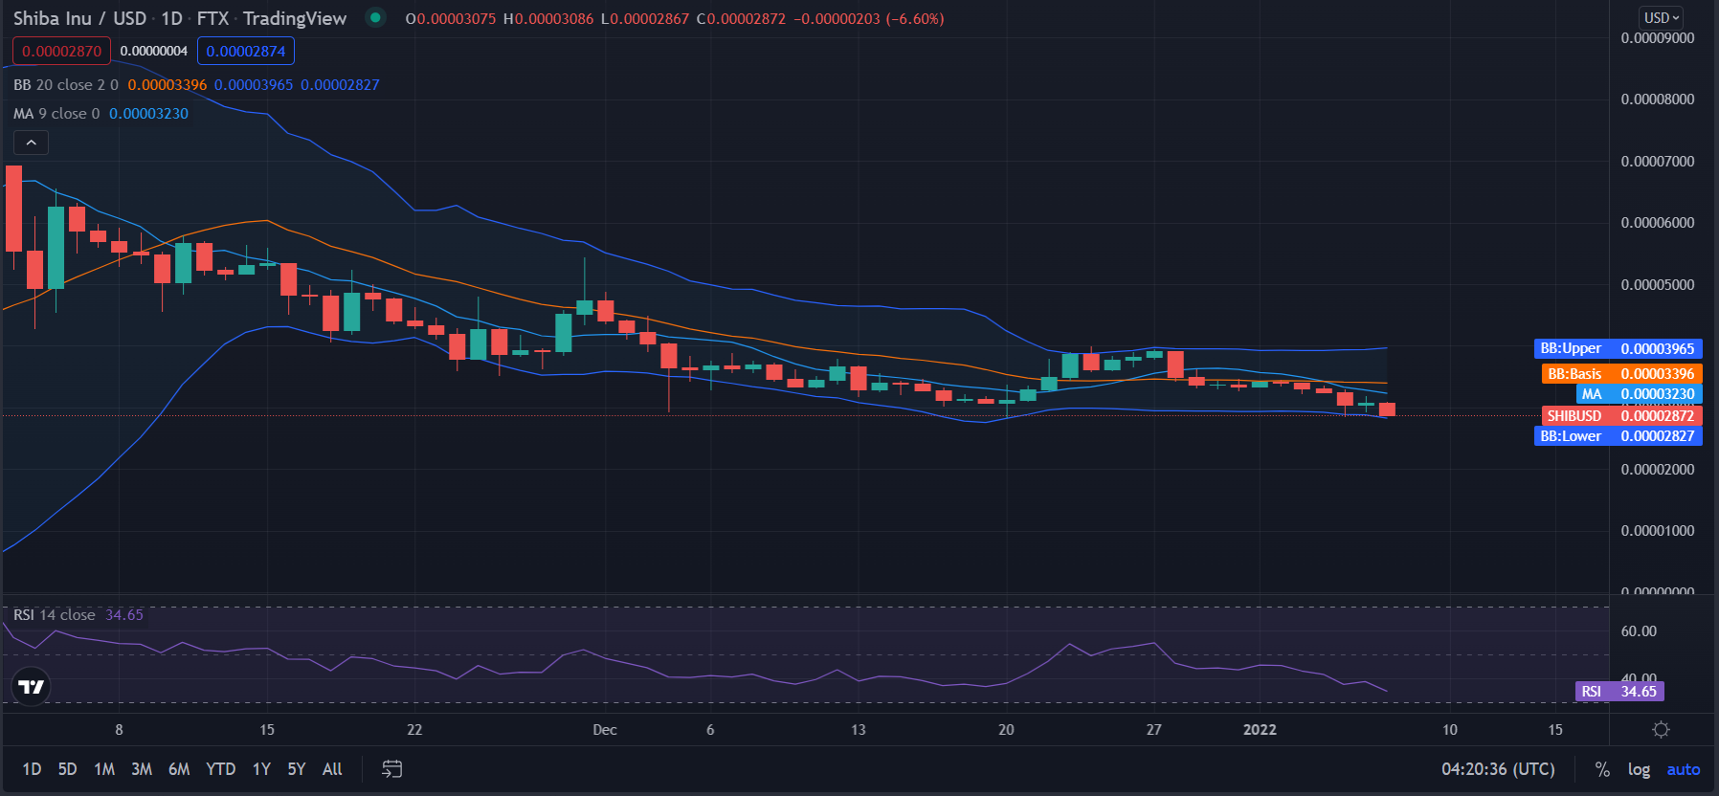Viewport: 1719px width, 796px height.
Task: Open the USD currency dropdown
Action: click(1662, 17)
